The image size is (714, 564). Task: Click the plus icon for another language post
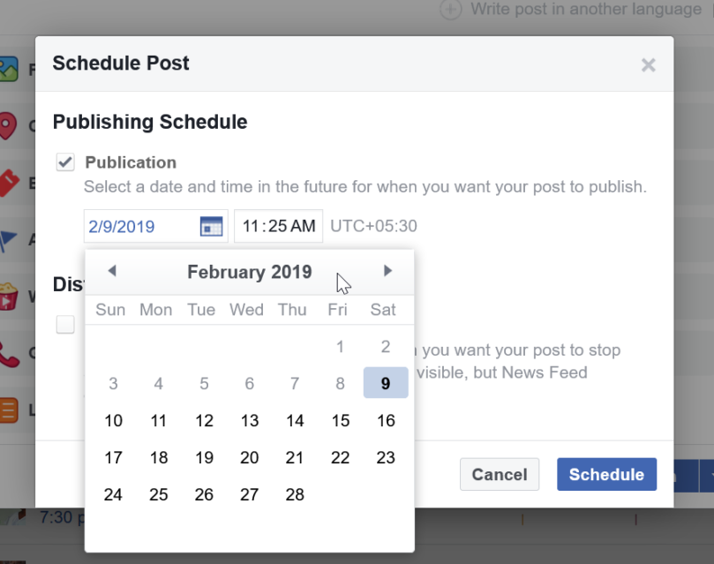(450, 10)
